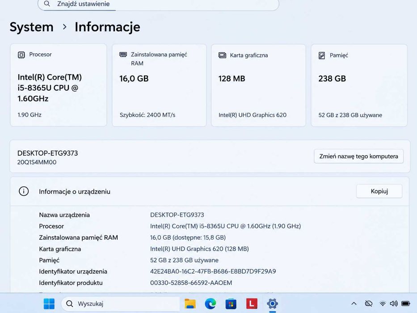
Task: Select device ID 42E24BA0-16C2-47FB value
Action: click(x=213, y=271)
